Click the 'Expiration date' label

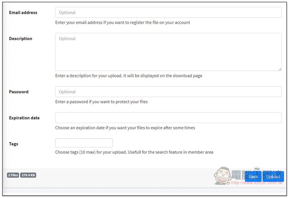point(24,118)
